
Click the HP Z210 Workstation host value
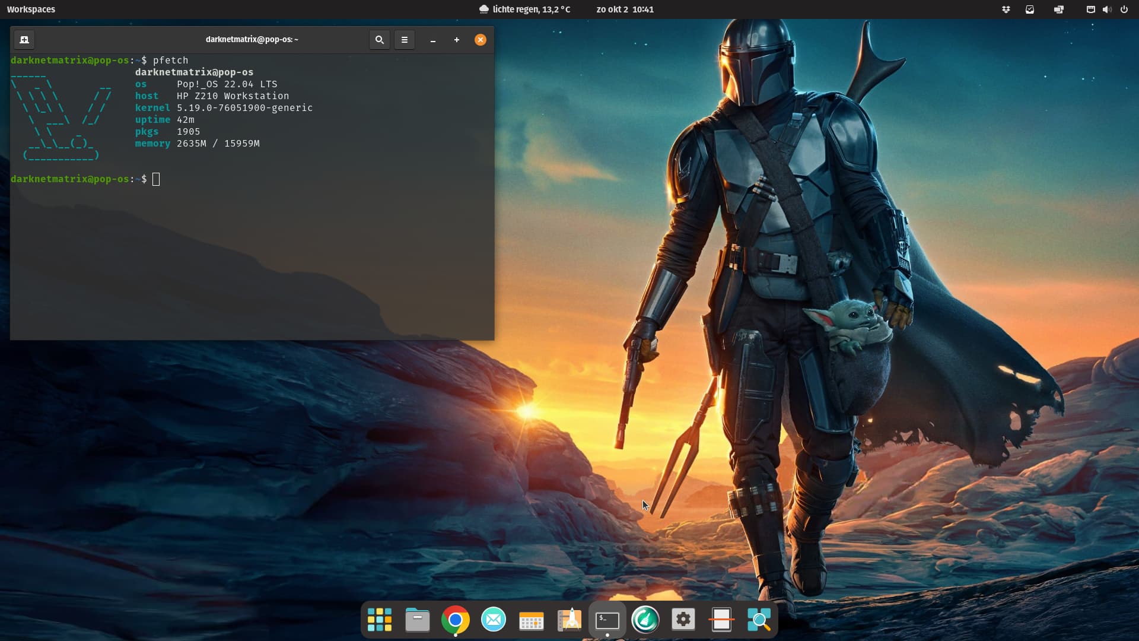[233, 96]
